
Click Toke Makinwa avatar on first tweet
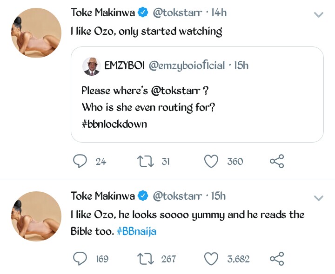click(36, 33)
